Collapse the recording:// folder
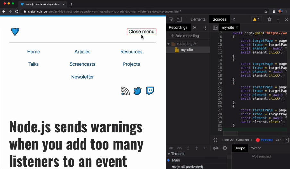The image size is (290, 169). [168, 44]
